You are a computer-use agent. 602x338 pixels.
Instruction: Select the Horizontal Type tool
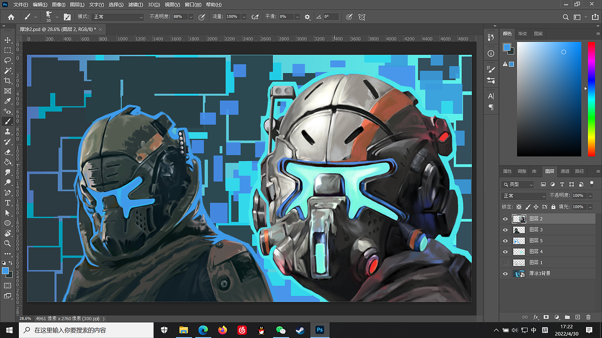tap(8, 203)
